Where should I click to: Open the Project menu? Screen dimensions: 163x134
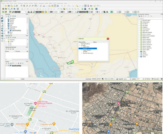(x=3, y=3)
